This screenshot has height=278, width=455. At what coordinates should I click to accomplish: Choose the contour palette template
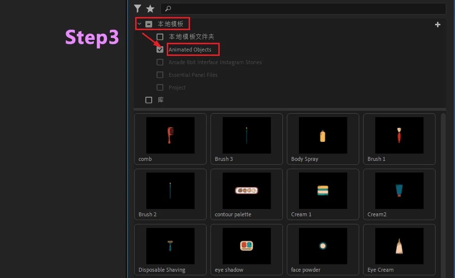[x=246, y=191]
